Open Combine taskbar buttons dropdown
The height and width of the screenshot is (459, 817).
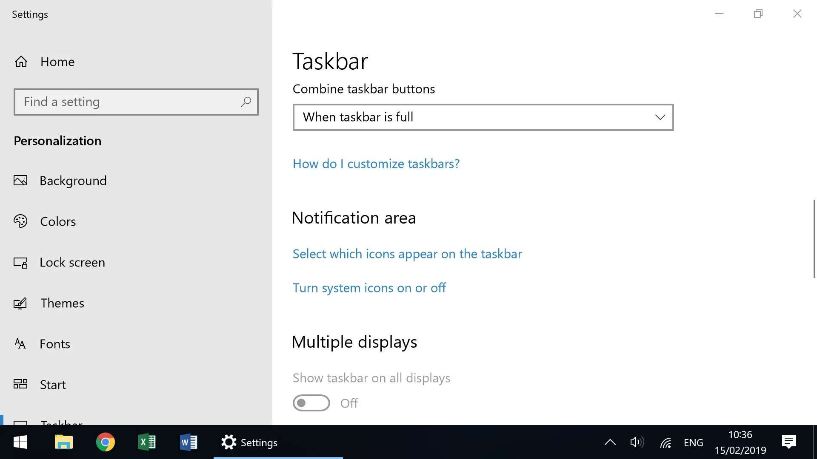click(483, 117)
